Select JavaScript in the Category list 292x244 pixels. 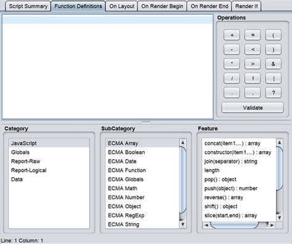point(49,143)
